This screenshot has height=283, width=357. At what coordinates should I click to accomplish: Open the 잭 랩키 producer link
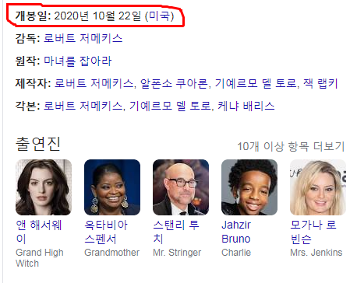(x=320, y=83)
